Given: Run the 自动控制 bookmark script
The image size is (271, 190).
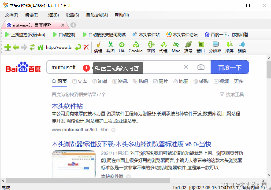Looking at the screenshot, I should click(64, 35).
